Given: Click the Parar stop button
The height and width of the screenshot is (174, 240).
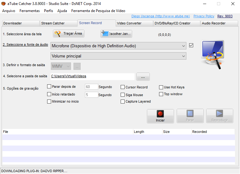Looking at the screenshot, I should click(190, 116).
